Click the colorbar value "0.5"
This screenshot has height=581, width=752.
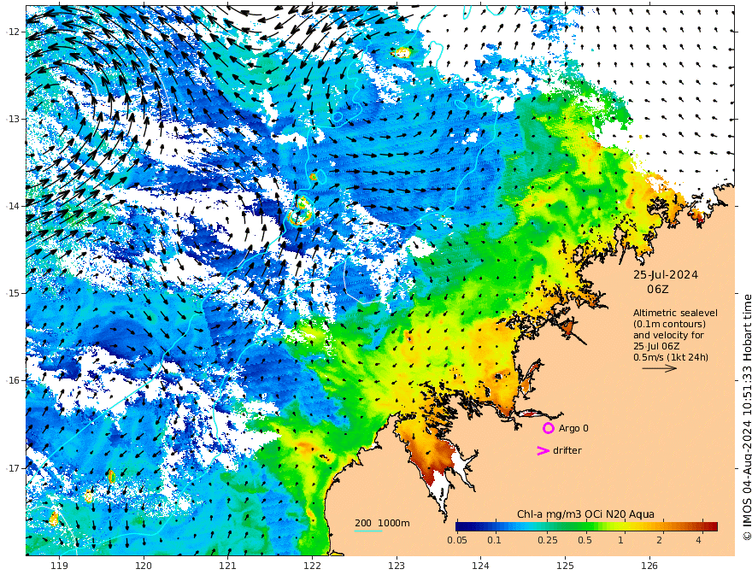[585, 540]
